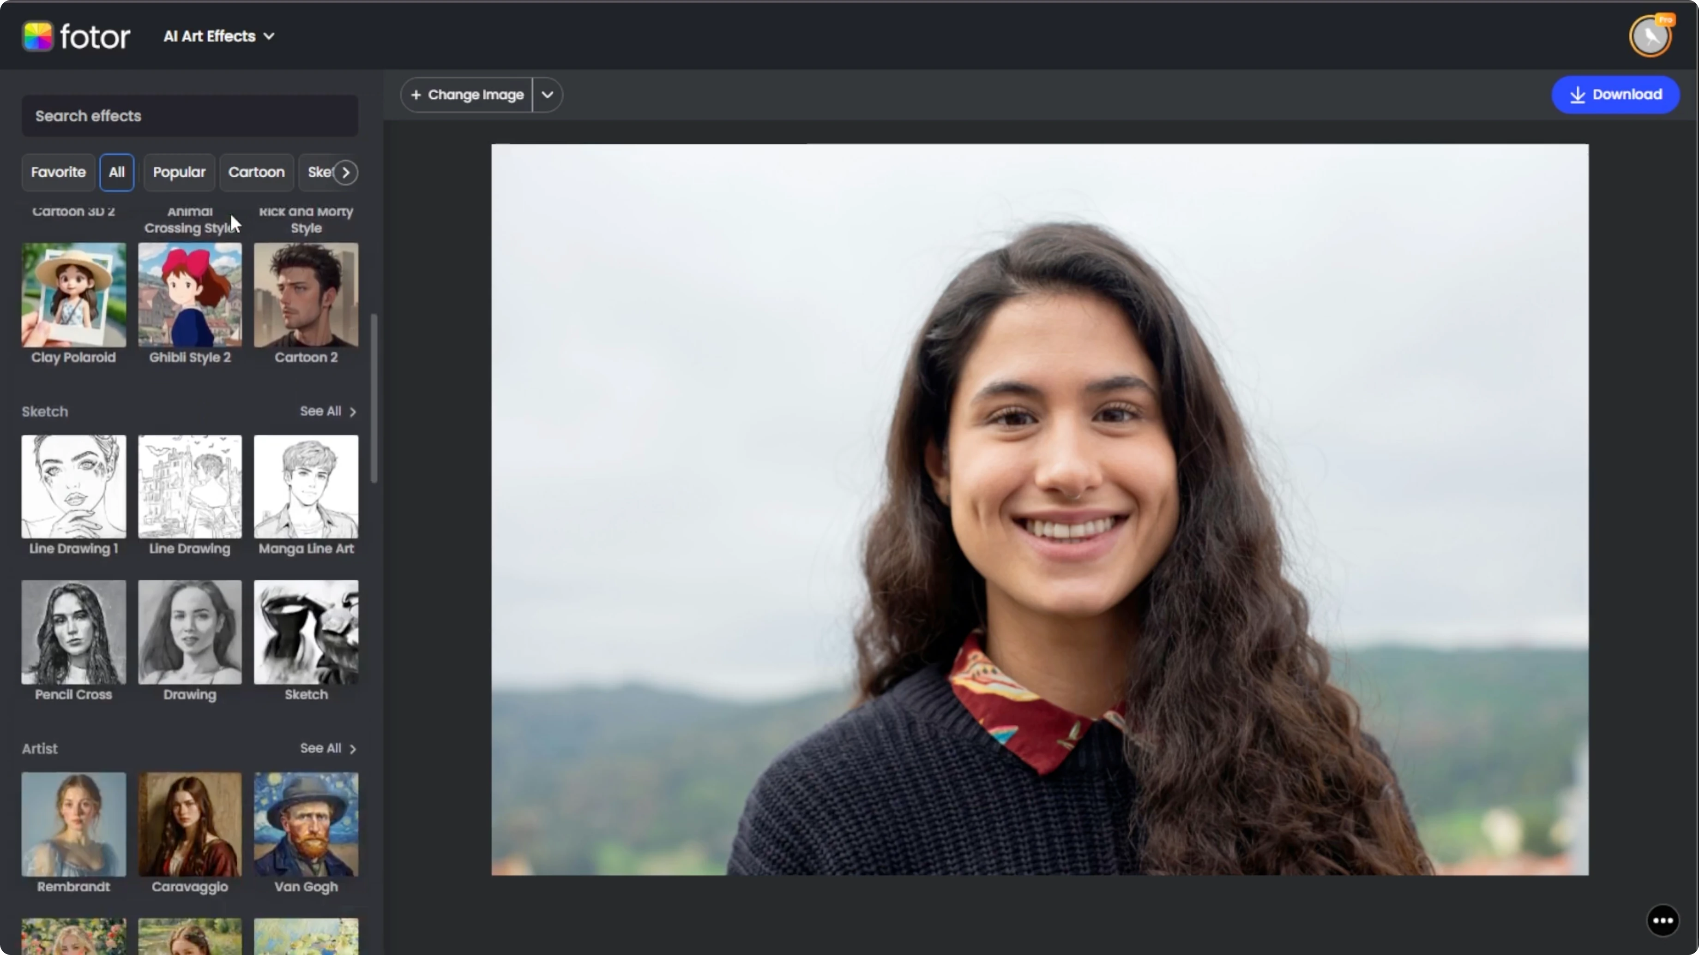
Task: Open the user profile avatar
Action: pyautogui.click(x=1651, y=36)
